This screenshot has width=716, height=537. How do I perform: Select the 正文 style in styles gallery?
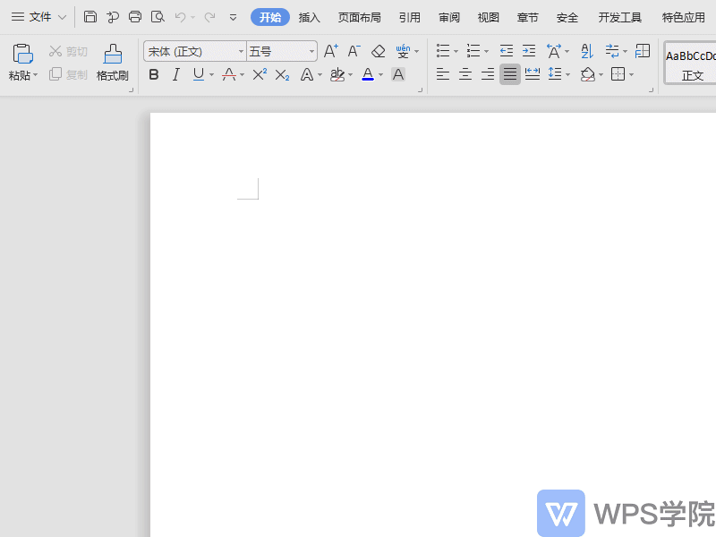(690, 63)
